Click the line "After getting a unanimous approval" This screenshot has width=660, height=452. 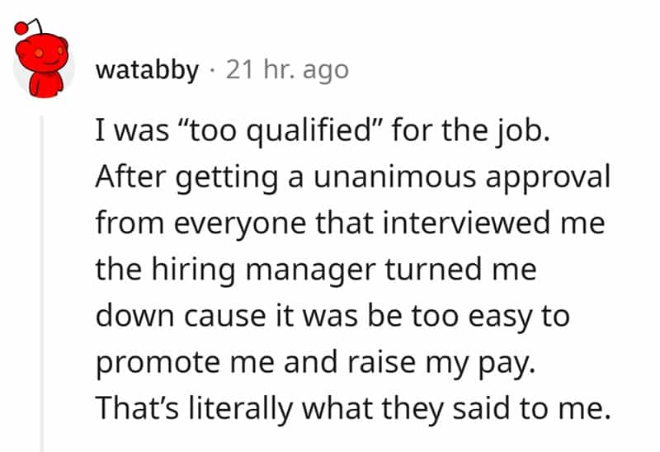352,180
